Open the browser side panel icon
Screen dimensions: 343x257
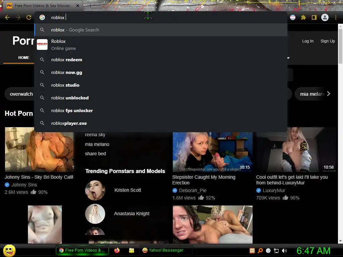click(x=314, y=17)
